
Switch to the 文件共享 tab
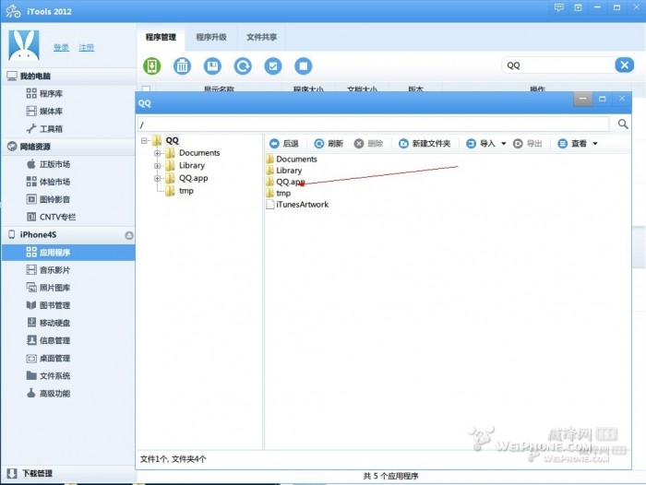pos(261,38)
